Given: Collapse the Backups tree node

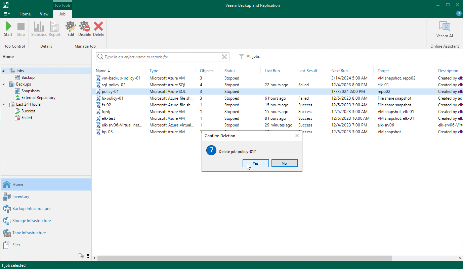Looking at the screenshot, I should (x=4, y=84).
